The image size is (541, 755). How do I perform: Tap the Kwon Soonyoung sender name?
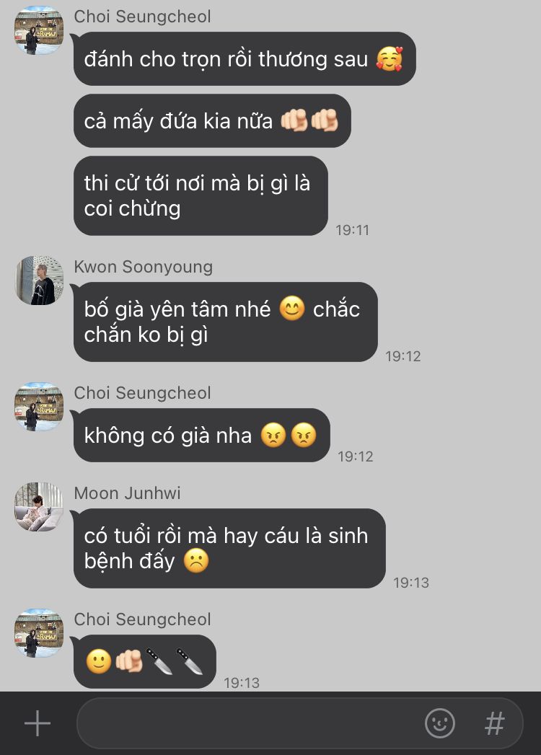pyautogui.click(x=143, y=267)
